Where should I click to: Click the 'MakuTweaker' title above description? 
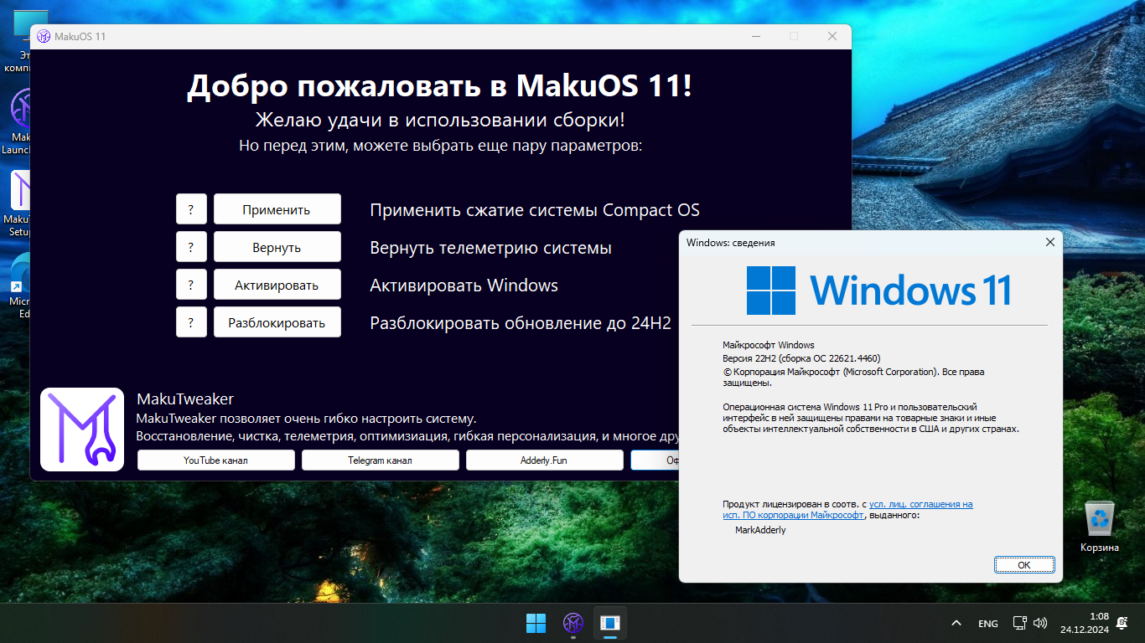click(185, 399)
